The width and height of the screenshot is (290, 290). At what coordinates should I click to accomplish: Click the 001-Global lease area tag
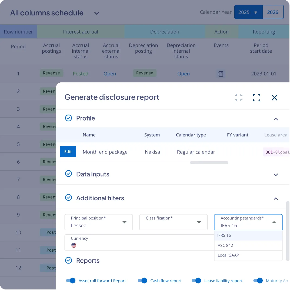point(277,152)
